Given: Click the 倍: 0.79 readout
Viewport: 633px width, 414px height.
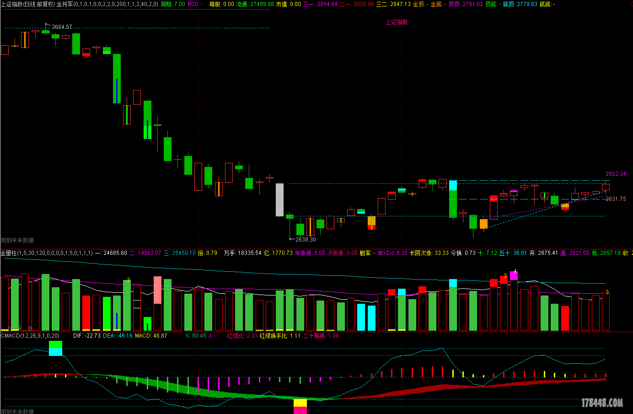Looking at the screenshot, I should 207,253.
